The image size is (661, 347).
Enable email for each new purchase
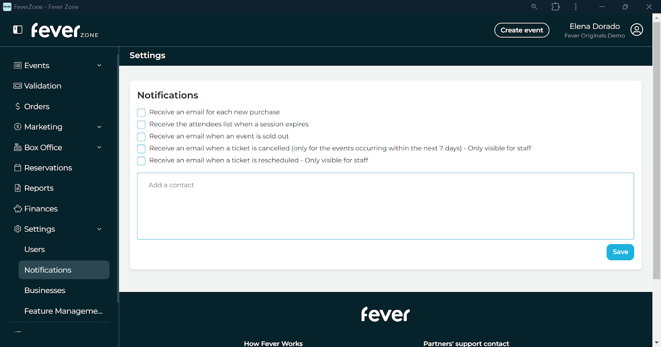click(x=141, y=112)
